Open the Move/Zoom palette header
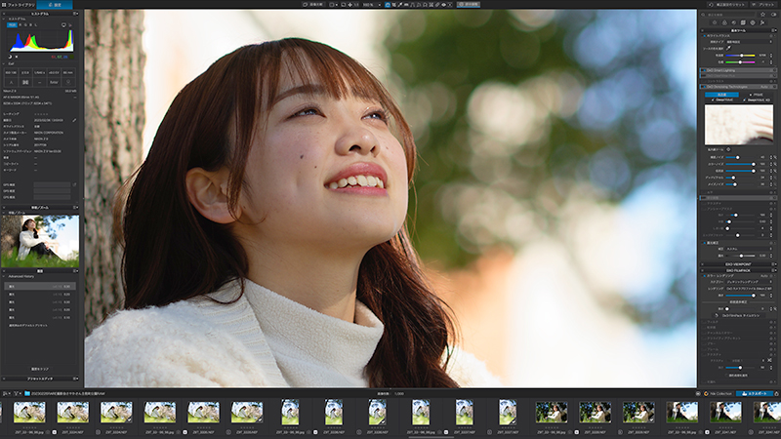This screenshot has height=439, width=781. click(x=40, y=208)
